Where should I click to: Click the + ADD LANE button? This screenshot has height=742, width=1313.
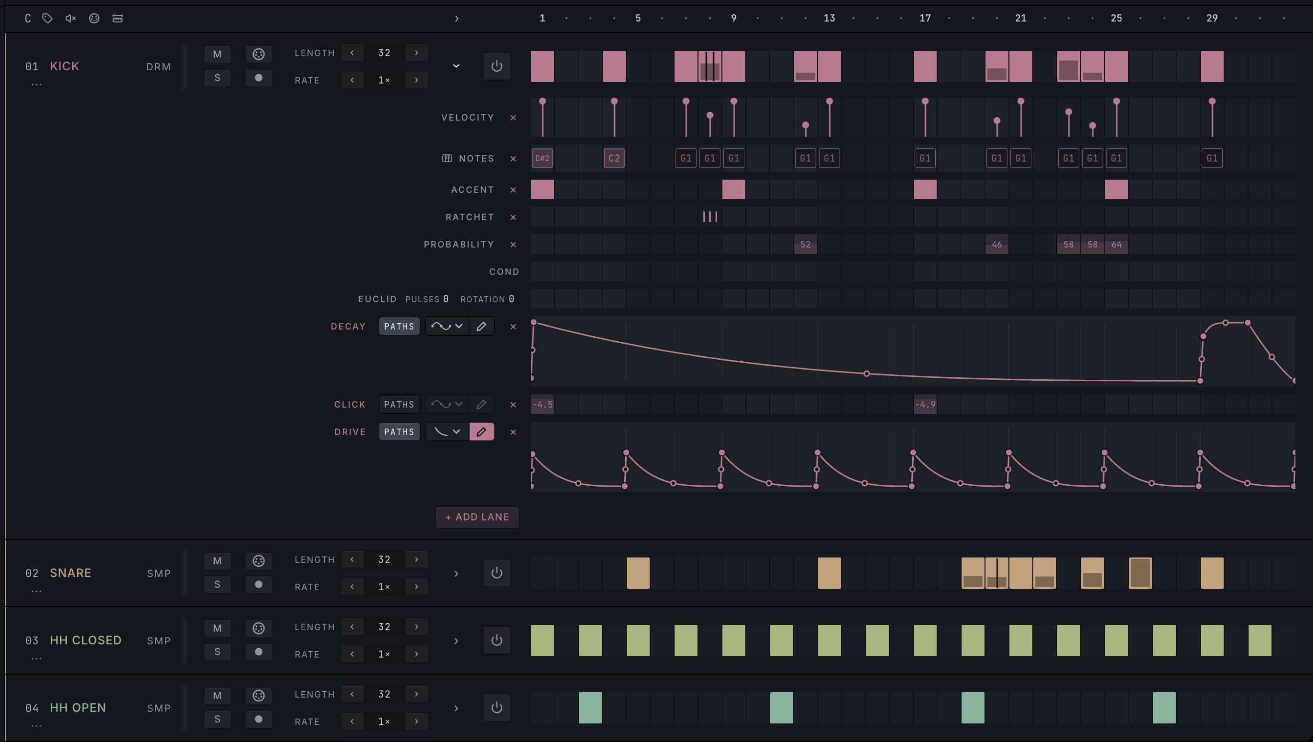477,517
